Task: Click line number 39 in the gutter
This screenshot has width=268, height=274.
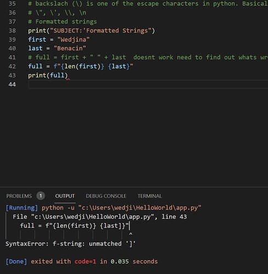Action: [12, 39]
